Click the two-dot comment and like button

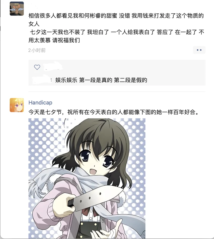pyautogui.click(x=199, y=50)
